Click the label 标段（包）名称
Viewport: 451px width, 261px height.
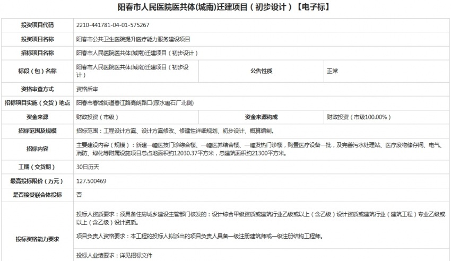[x=37, y=71]
